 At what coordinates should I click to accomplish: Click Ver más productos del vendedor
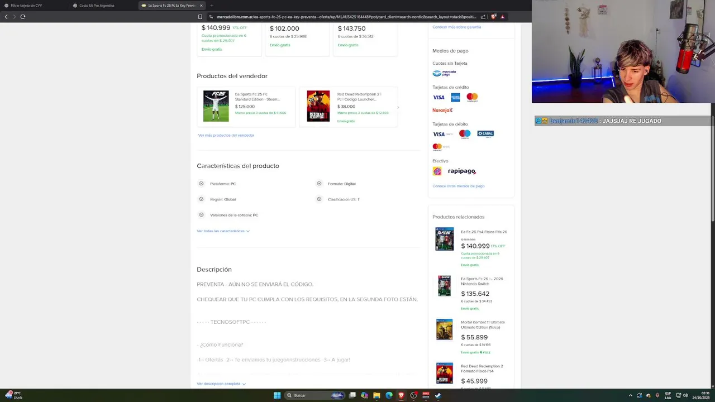226,135
